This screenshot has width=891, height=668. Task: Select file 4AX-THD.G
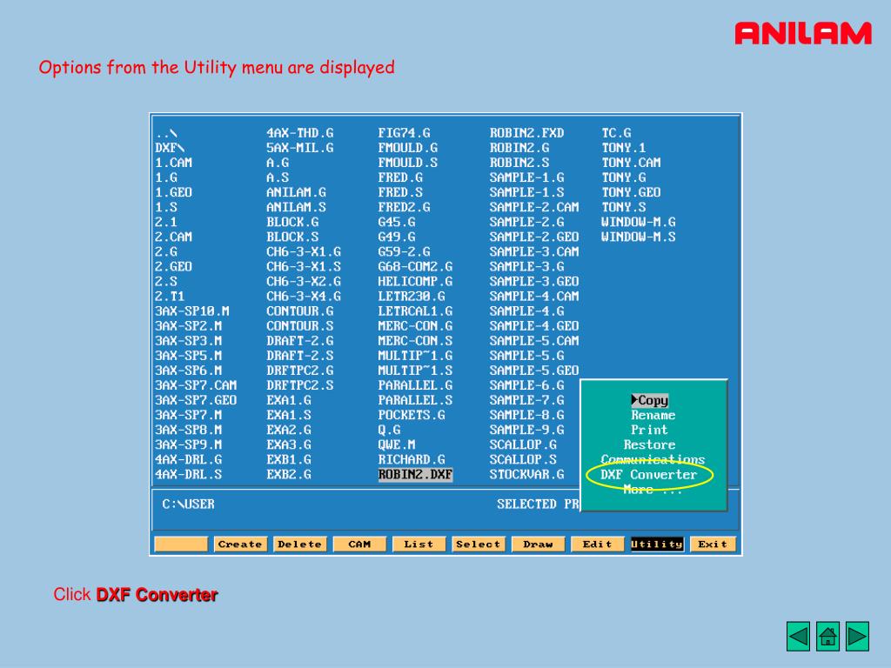pos(300,133)
